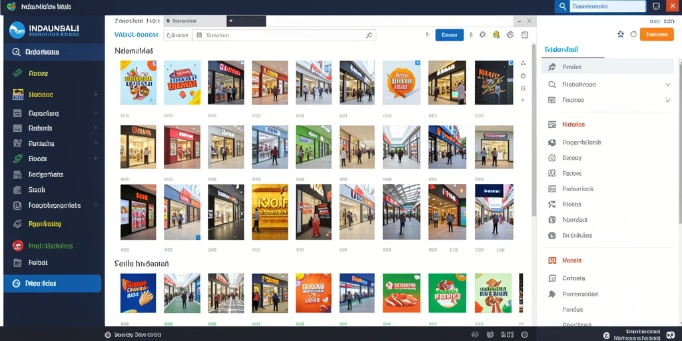Open the small dropdown box left of the main search field
The image size is (682, 341).
click(x=177, y=35)
